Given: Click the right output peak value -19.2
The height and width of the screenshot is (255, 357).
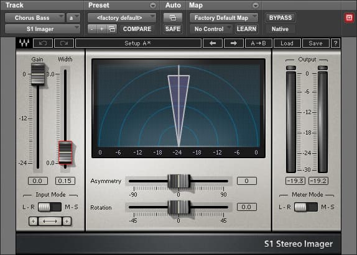Looking at the screenshot, I should pos(318,181).
